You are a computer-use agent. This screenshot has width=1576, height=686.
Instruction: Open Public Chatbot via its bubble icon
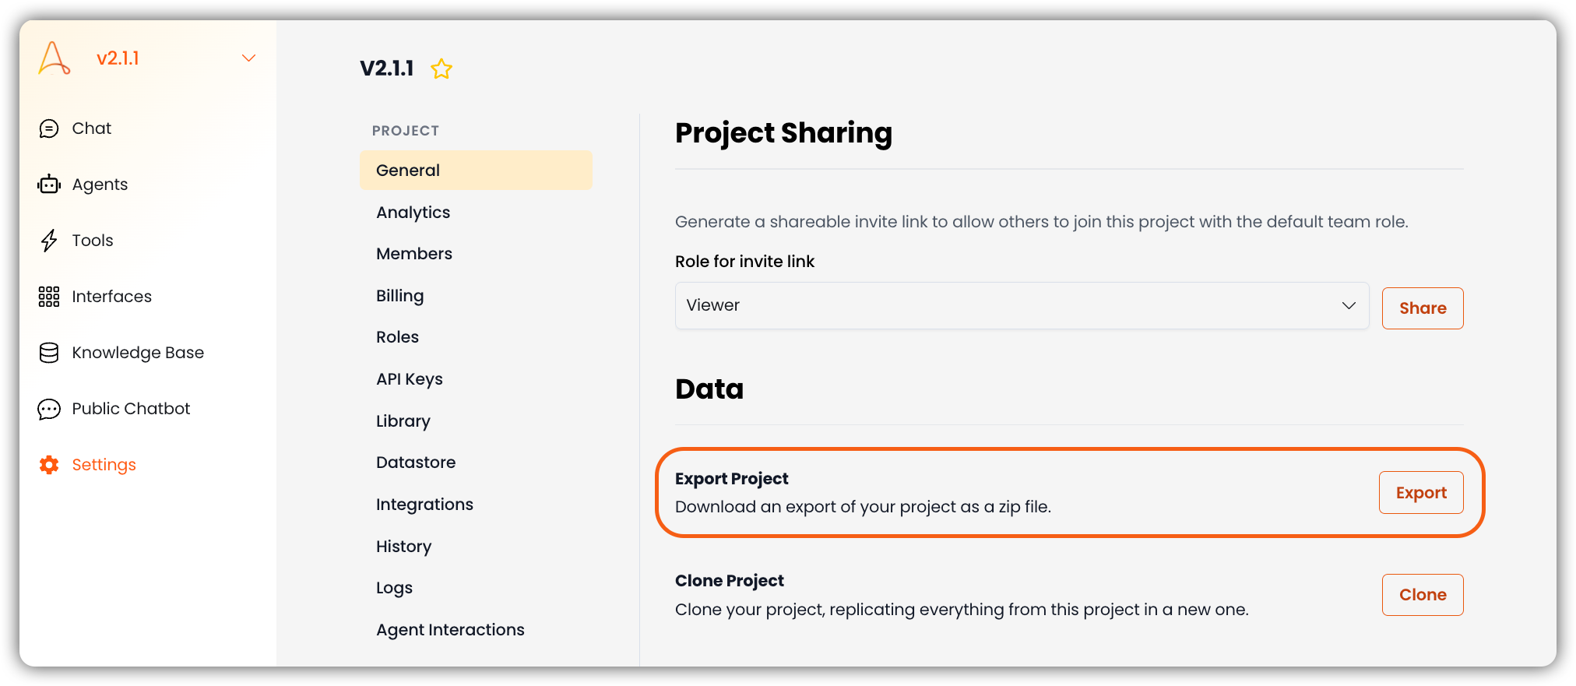tap(49, 409)
